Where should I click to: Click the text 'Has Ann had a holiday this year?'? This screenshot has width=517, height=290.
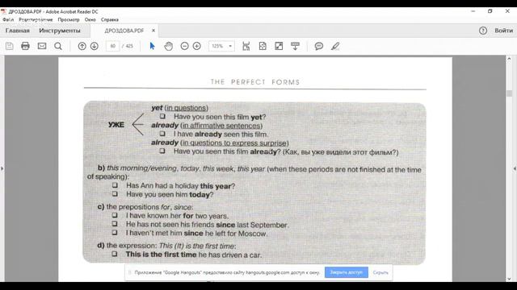click(180, 186)
